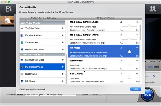Choose MP4 Video (MPEG4+MP3) profile
This screenshot has width=161, height=106.
[x=104, y=38]
